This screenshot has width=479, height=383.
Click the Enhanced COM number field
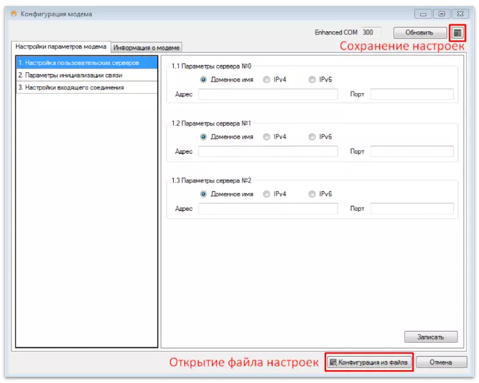point(370,32)
